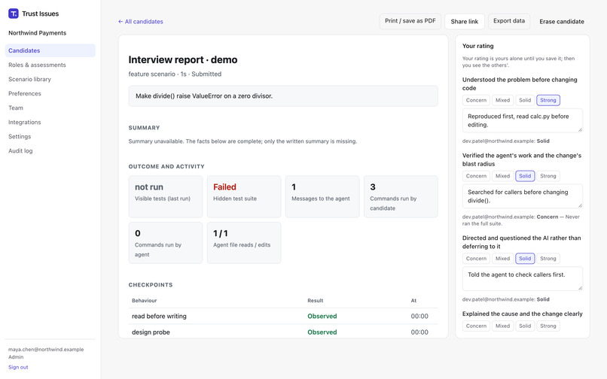Rate 'Understood the problem' as Concern

coord(476,100)
